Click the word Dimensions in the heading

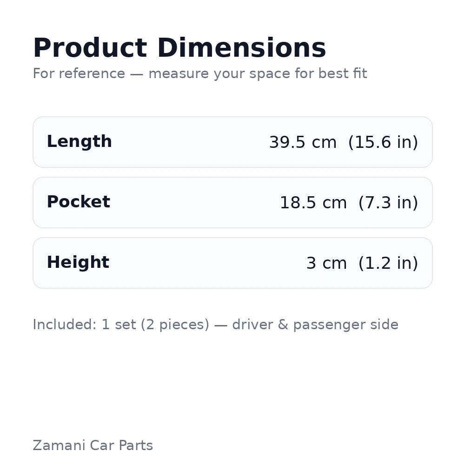point(241,48)
